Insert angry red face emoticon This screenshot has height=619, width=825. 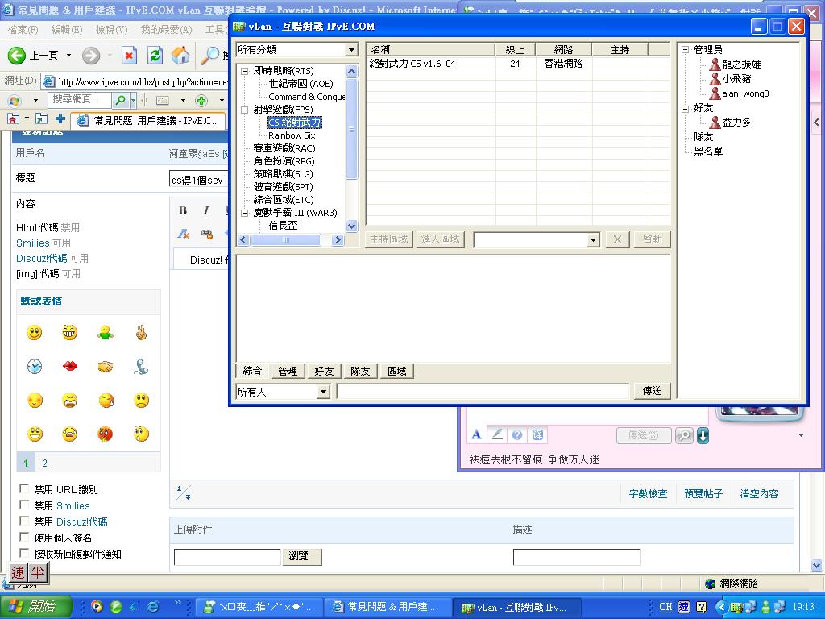point(106,434)
